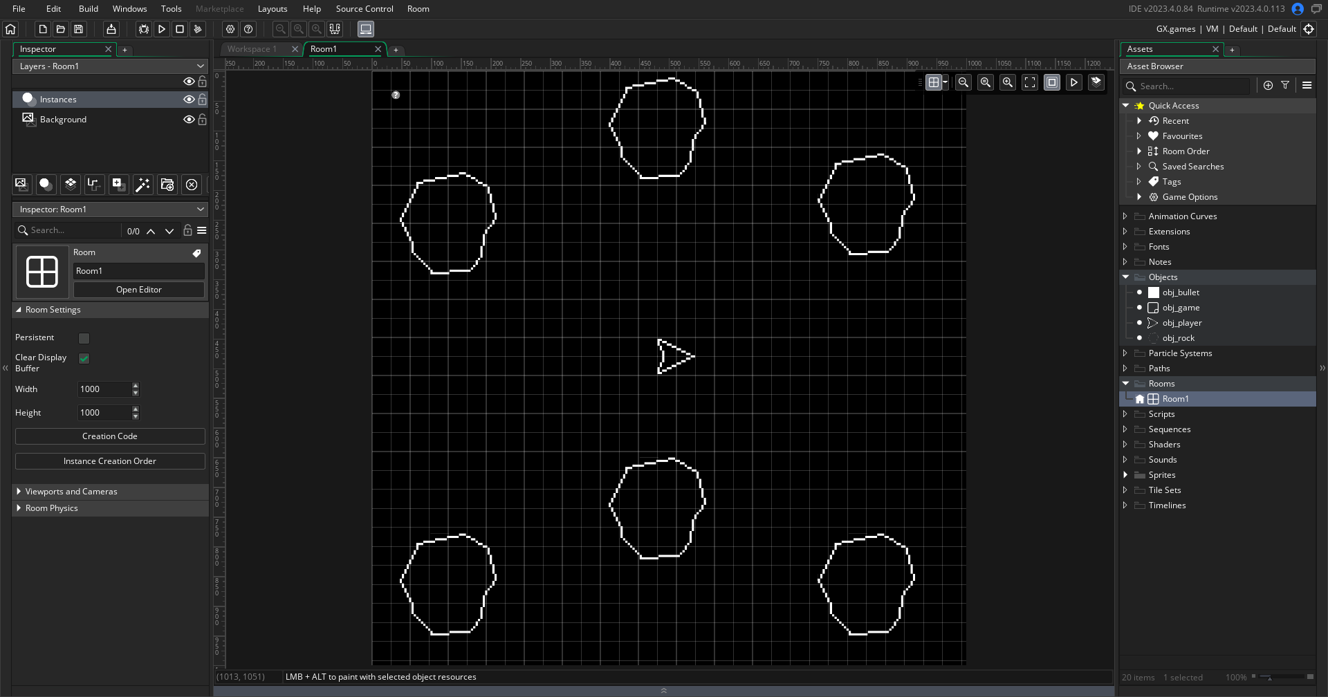The image size is (1328, 697).
Task: Switch to the Workspace 1 tab
Action: pyautogui.click(x=252, y=49)
